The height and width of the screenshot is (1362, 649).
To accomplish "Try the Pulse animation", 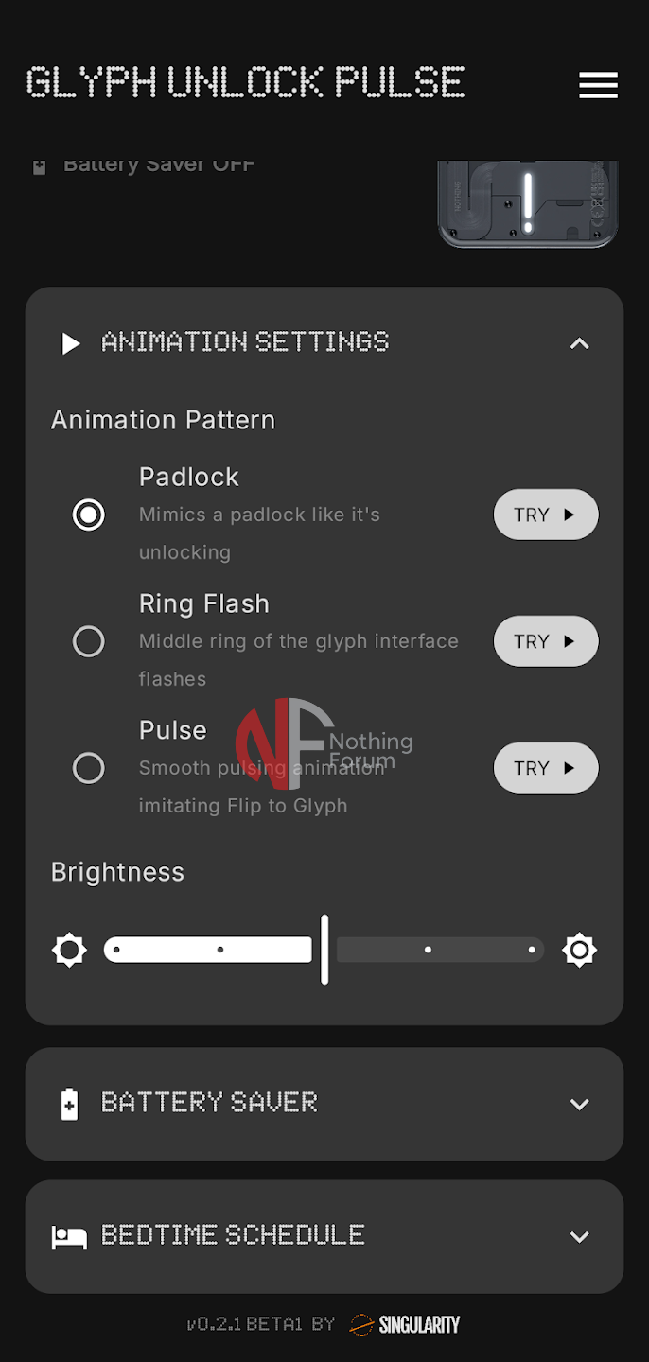I will (x=546, y=768).
